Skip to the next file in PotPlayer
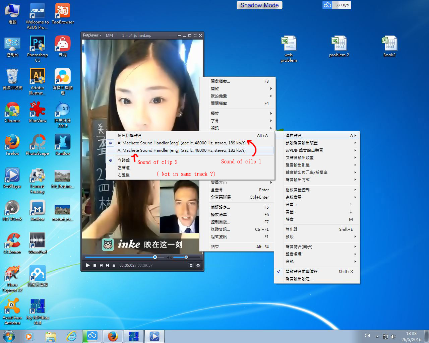The image size is (429, 343). pos(108,265)
